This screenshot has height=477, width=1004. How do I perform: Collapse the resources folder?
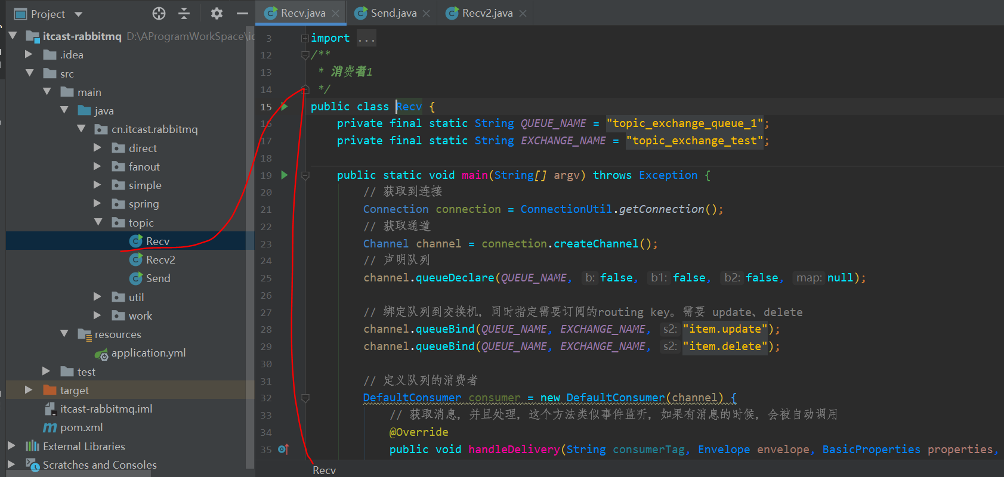(x=64, y=333)
